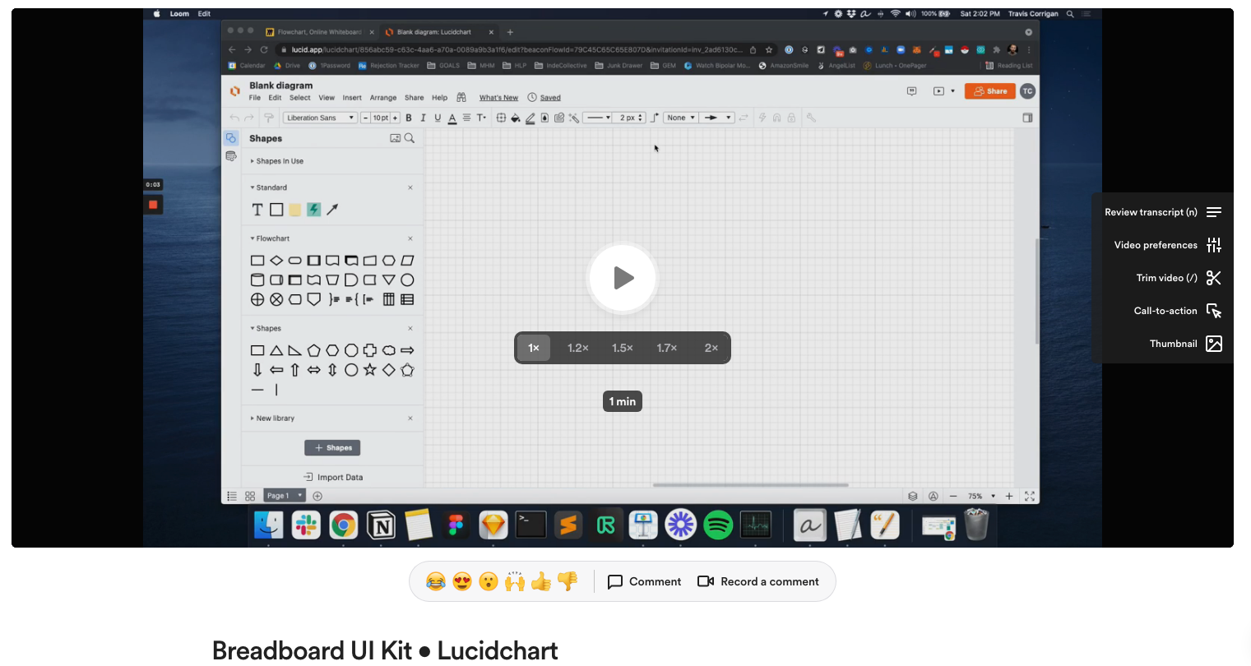This screenshot has height=666, width=1251.
Task: Expand the Shapes In Use section
Action: pyautogui.click(x=277, y=161)
